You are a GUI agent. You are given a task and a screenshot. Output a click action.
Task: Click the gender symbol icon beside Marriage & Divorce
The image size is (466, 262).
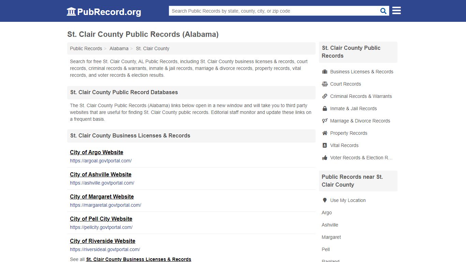pos(325,121)
